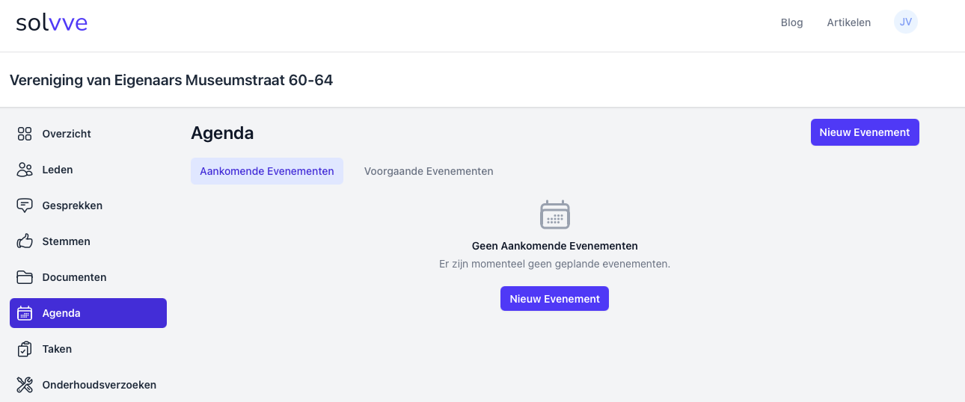Click the top-right Nieuw Evenement button

point(865,132)
